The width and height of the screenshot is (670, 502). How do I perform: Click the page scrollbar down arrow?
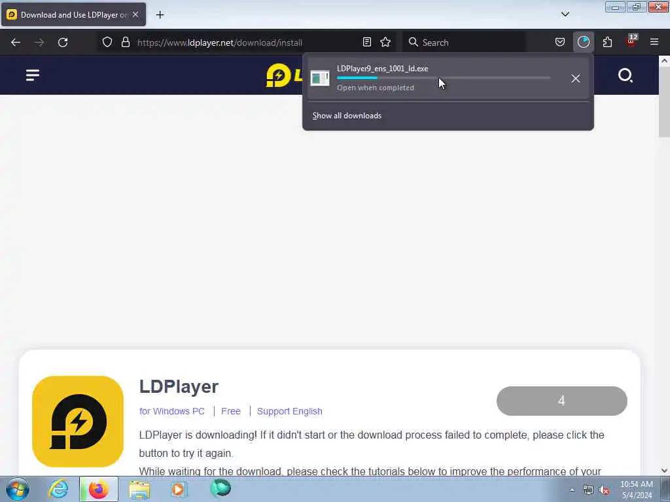pos(664,471)
